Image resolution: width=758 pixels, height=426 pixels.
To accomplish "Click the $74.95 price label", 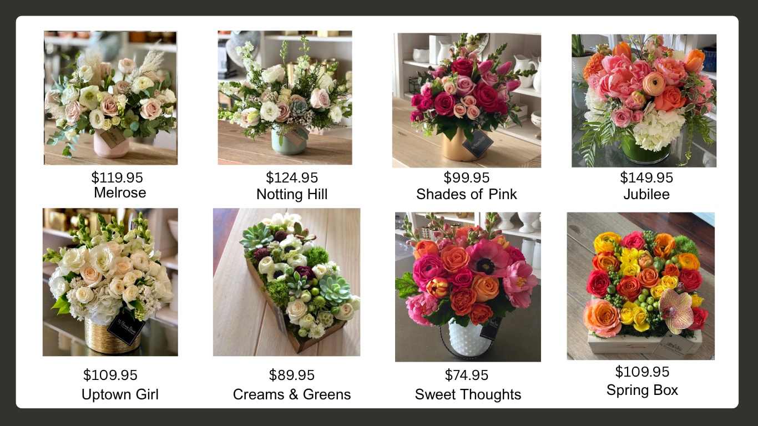I will point(467,375).
